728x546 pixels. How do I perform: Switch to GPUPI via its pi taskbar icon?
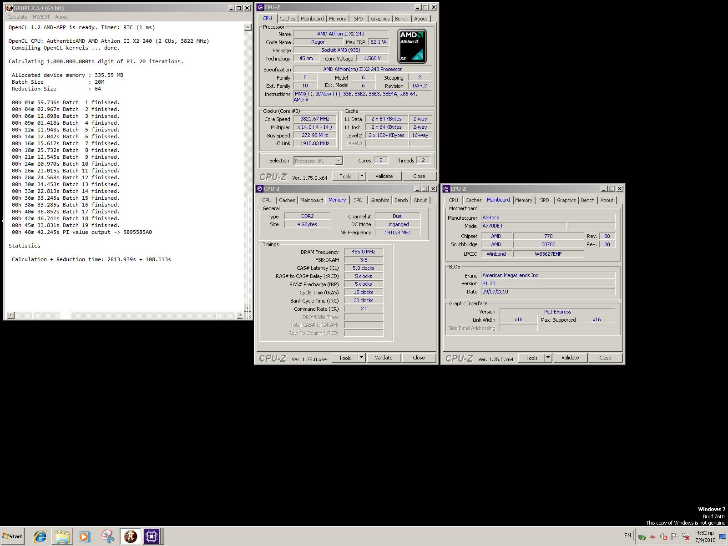(x=131, y=536)
